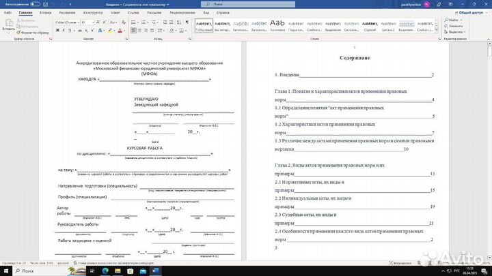Click the Заменить replace button
The width and height of the screenshot is (492, 276).
pyautogui.click(x=454, y=26)
